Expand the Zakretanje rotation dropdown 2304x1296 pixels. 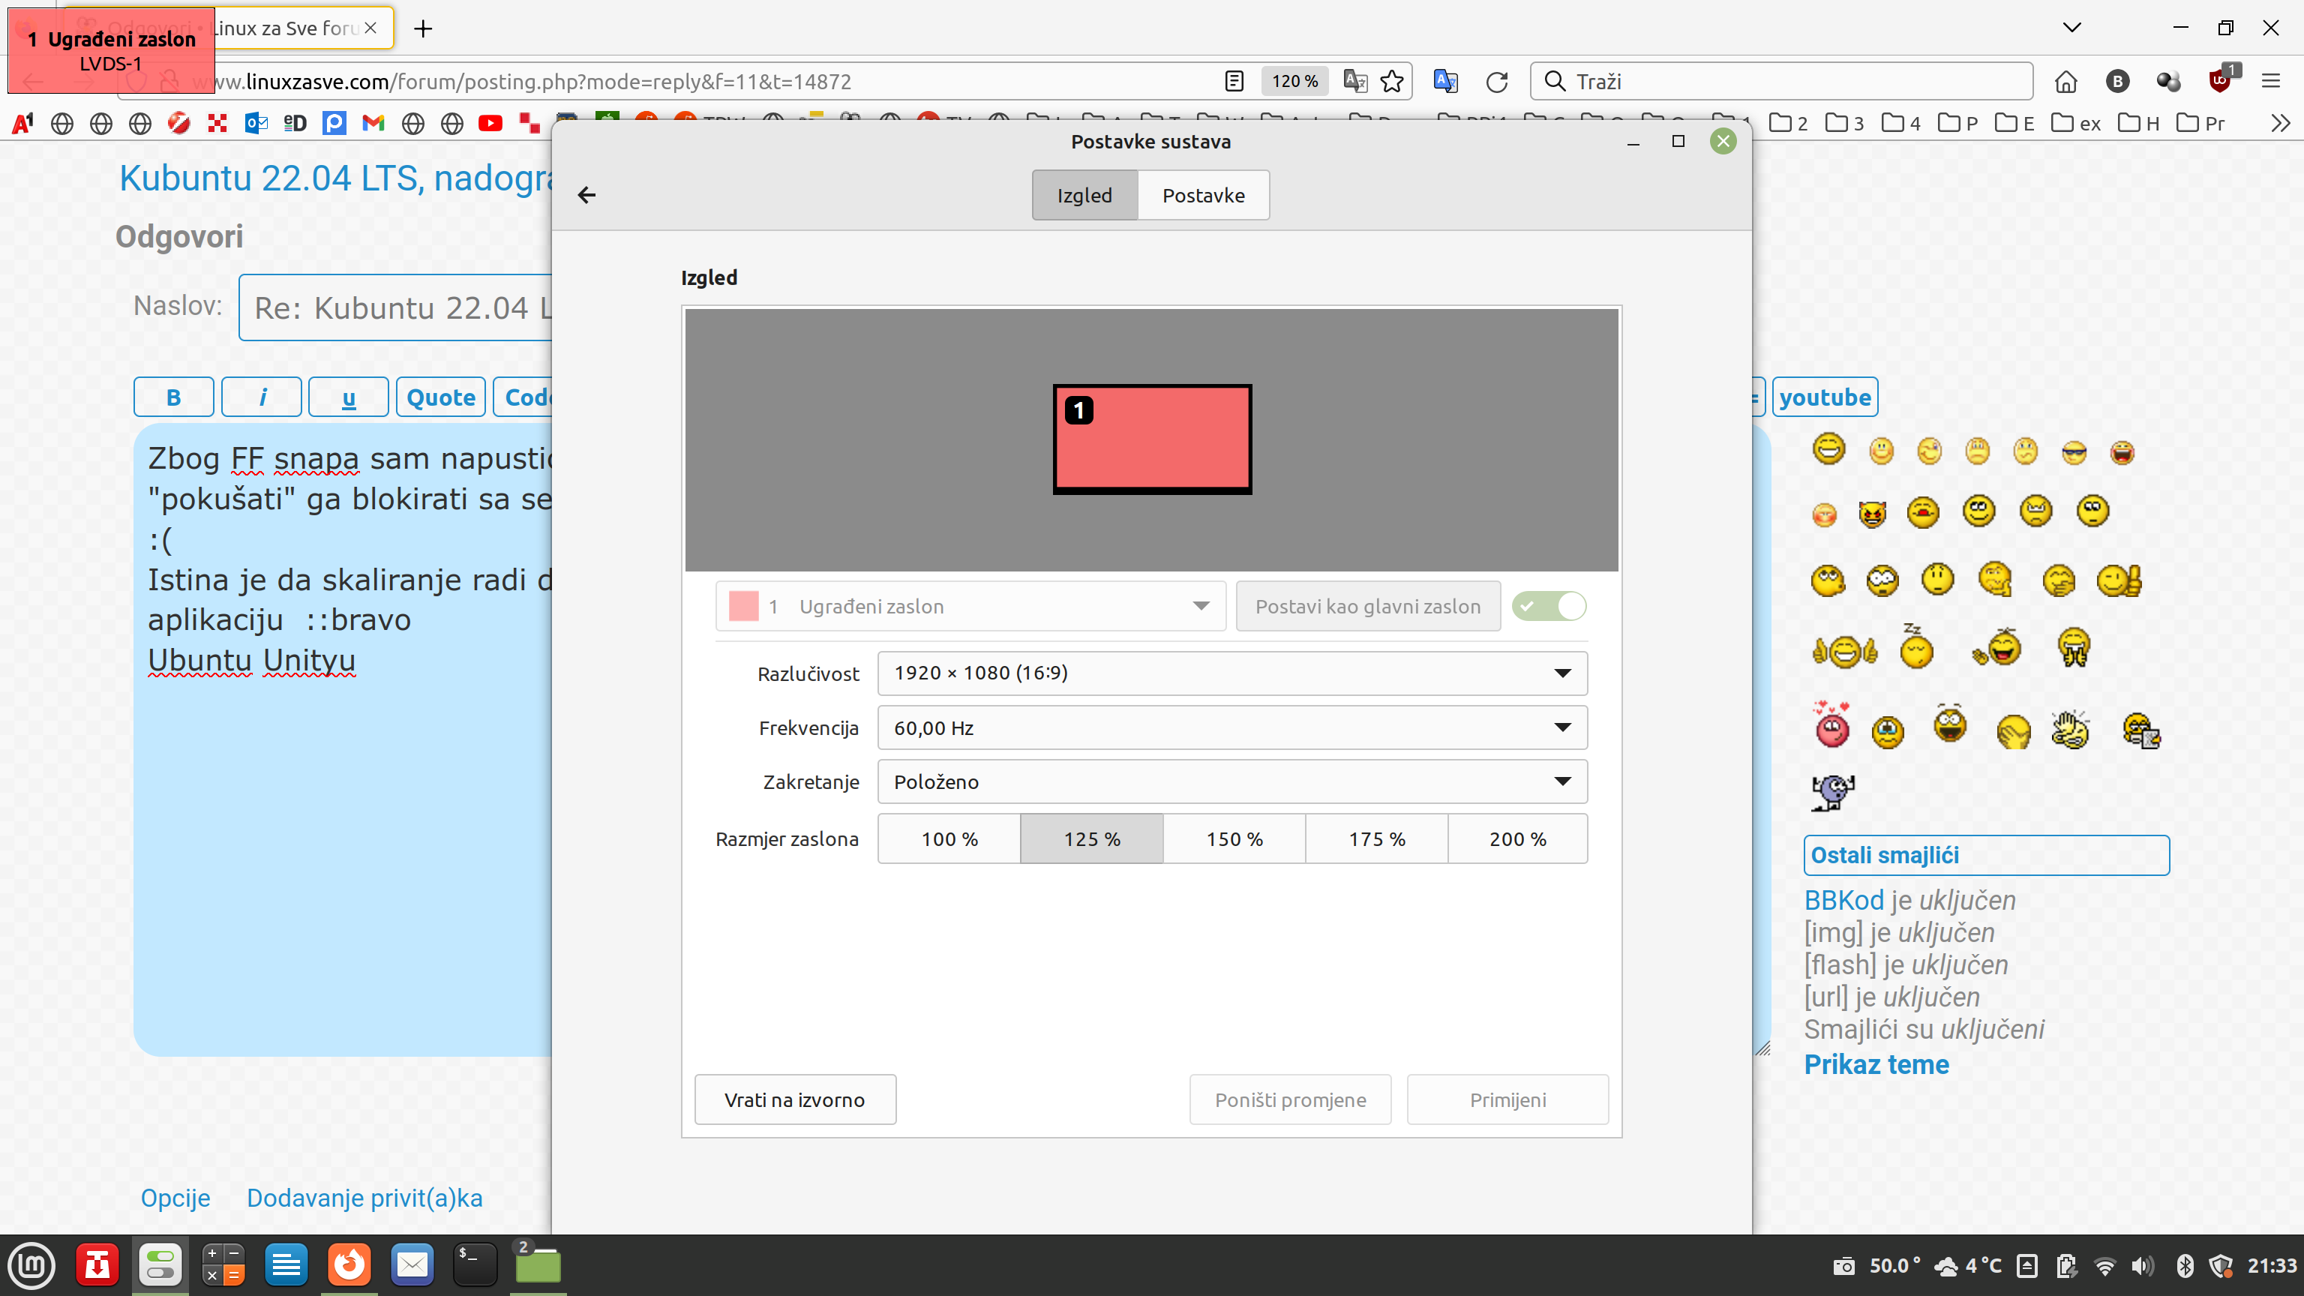[x=1231, y=781]
